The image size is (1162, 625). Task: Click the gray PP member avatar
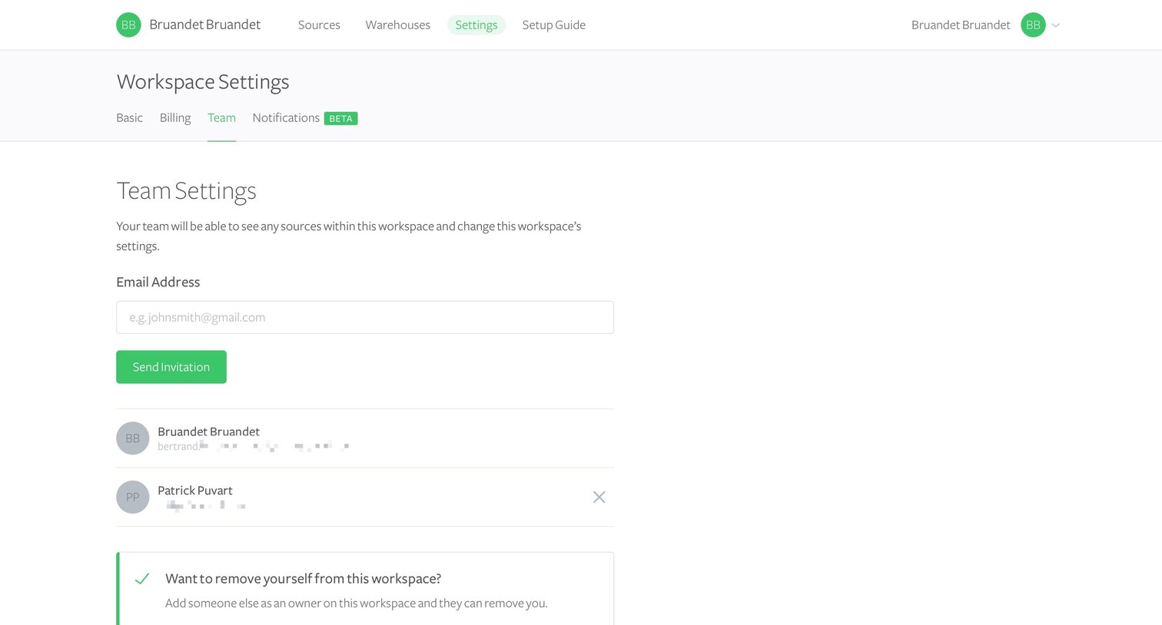[132, 497]
